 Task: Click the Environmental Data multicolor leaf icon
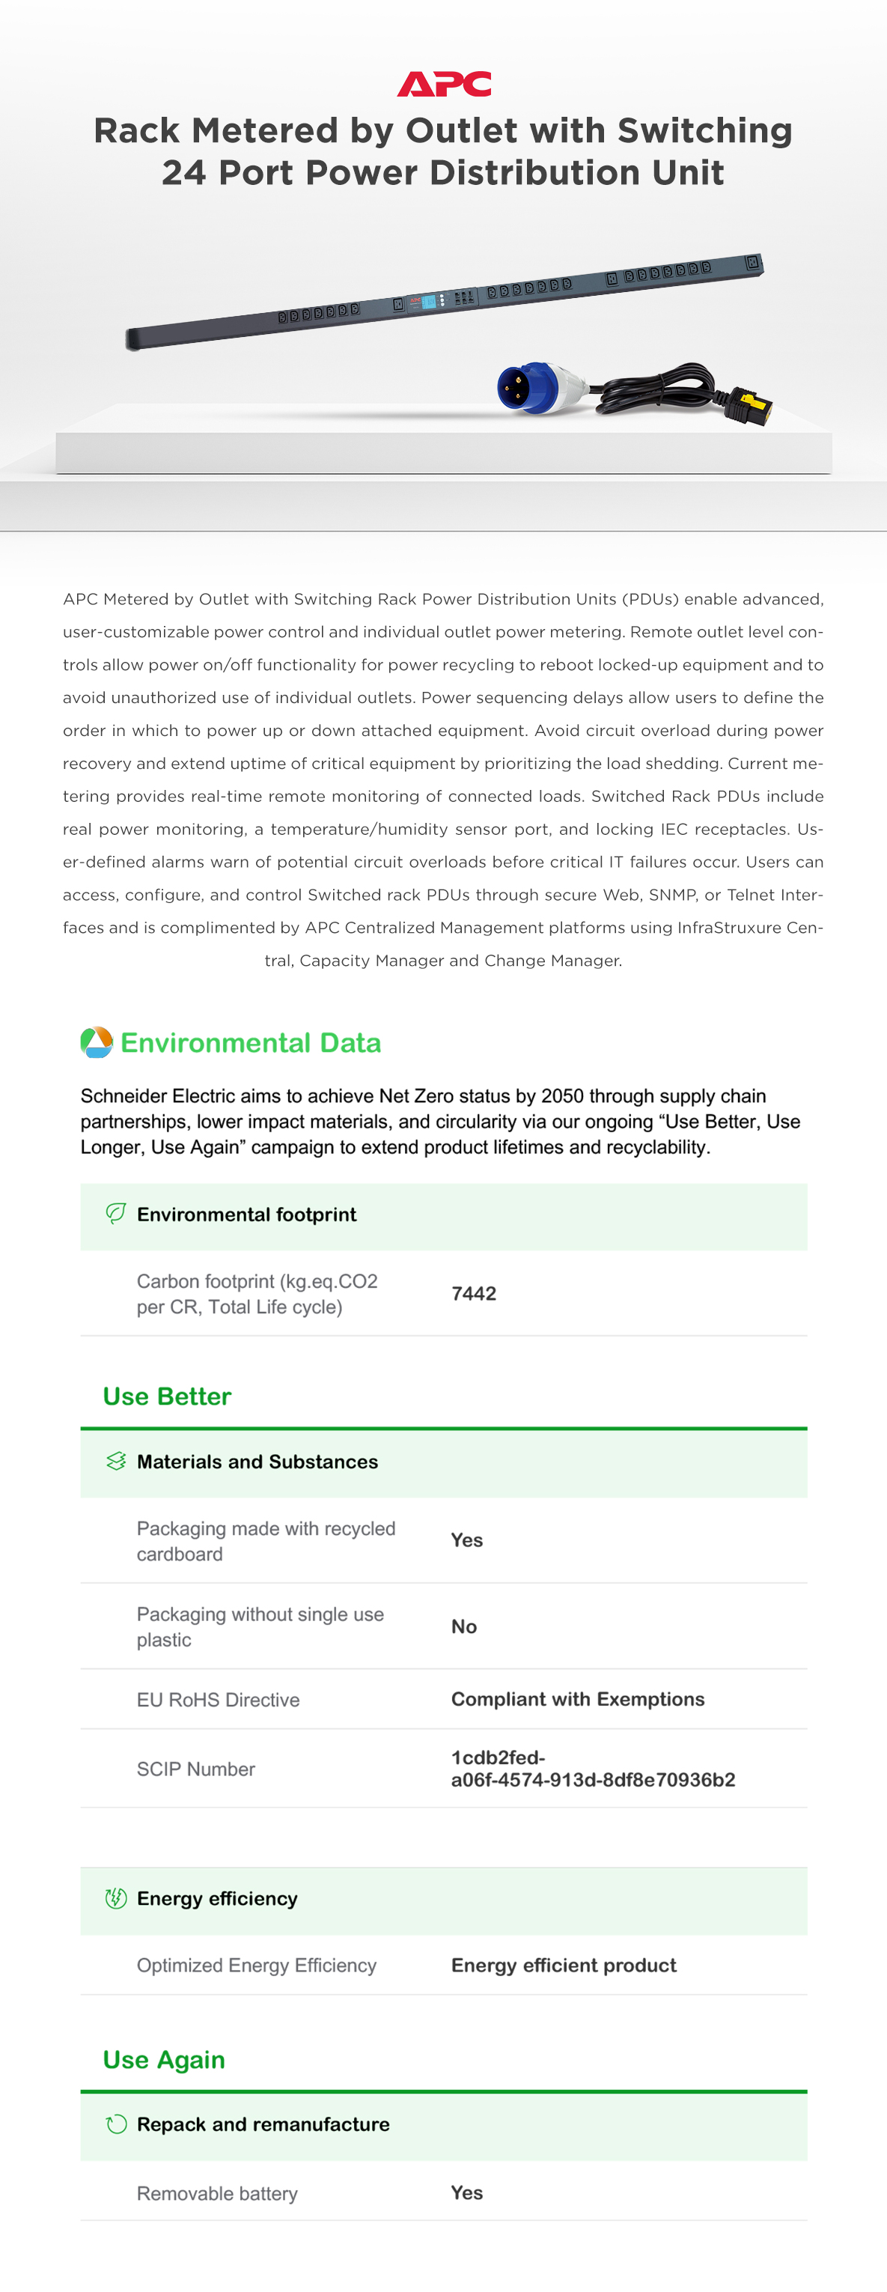pyautogui.click(x=96, y=1042)
